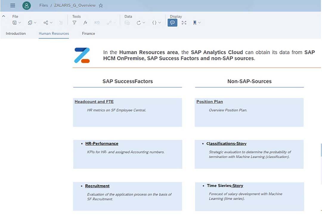
Task: Toggle comment mode in Display group
Action: (172, 23)
